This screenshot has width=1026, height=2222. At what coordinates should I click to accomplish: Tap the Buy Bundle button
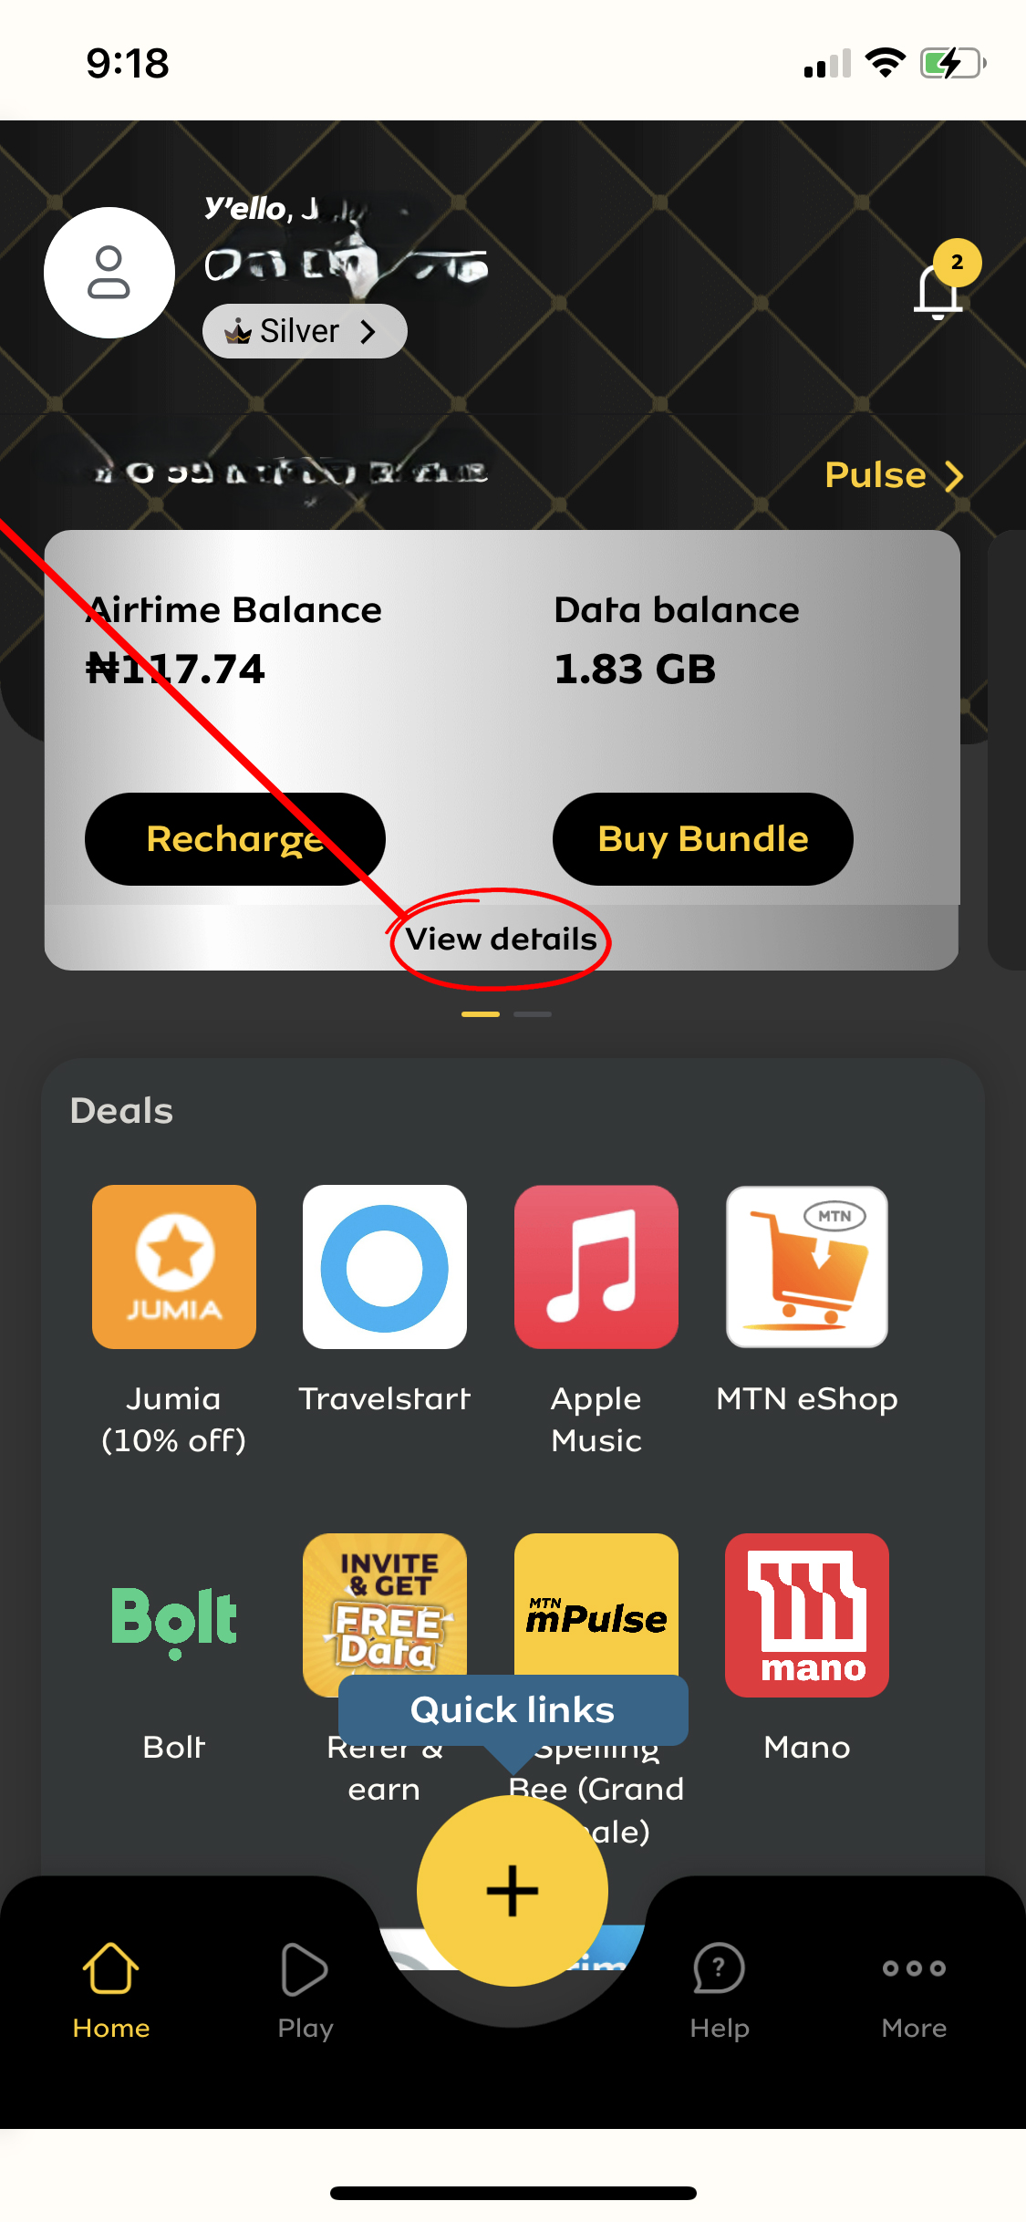point(703,839)
